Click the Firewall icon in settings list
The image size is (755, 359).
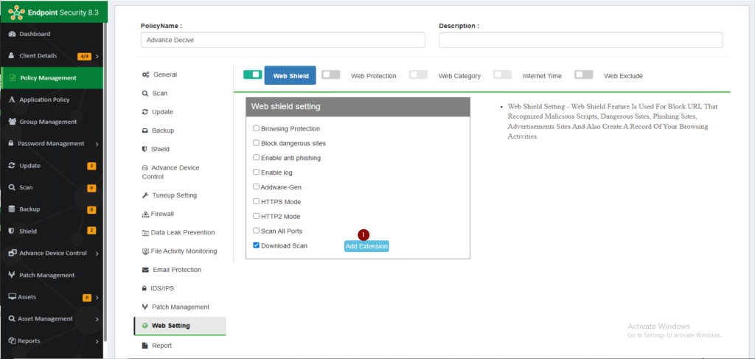pos(145,215)
